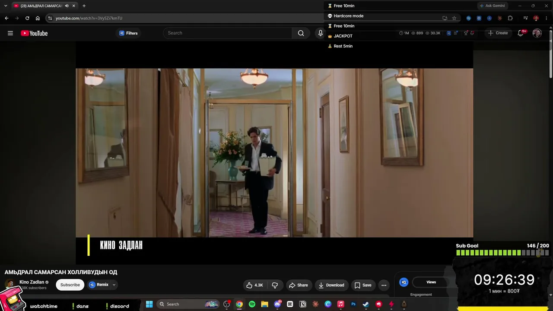Open File Explorer from the taskbar

pyautogui.click(x=264, y=304)
